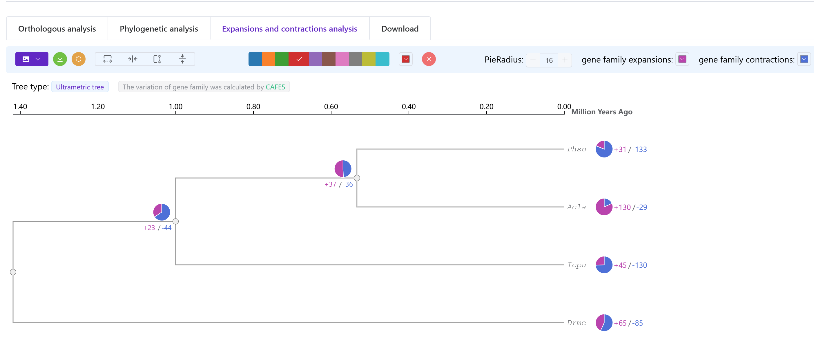The width and height of the screenshot is (814, 345).
Task: Open the red custom color picker dropdown
Action: coord(405,59)
